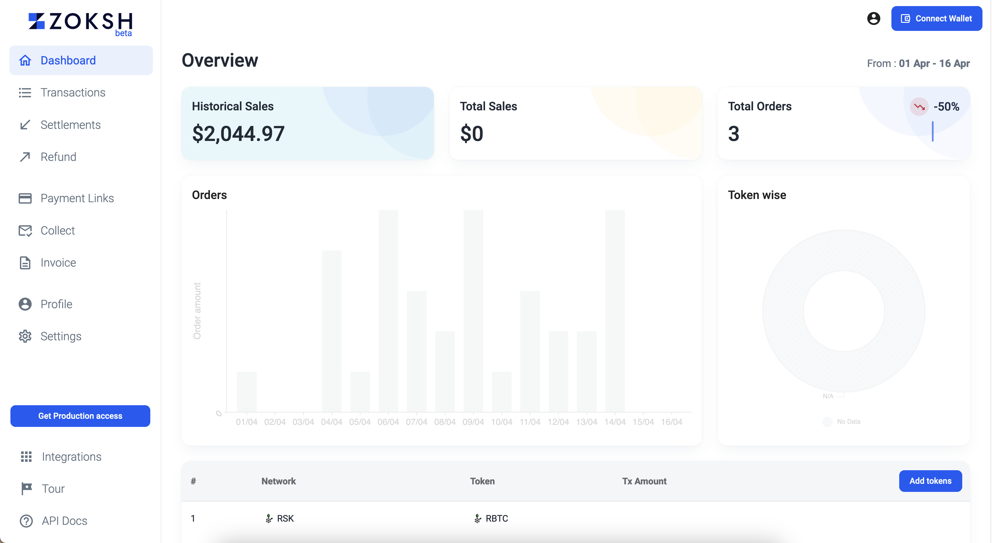Click the No Data legend entry

click(x=841, y=421)
